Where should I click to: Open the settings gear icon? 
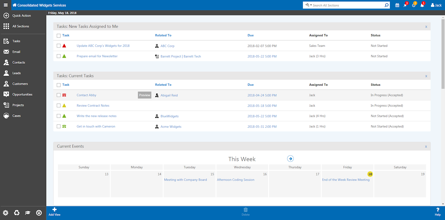(6, 213)
